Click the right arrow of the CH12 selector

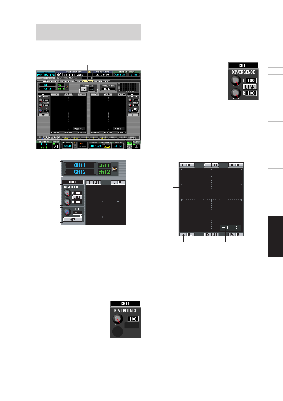coord(95,172)
